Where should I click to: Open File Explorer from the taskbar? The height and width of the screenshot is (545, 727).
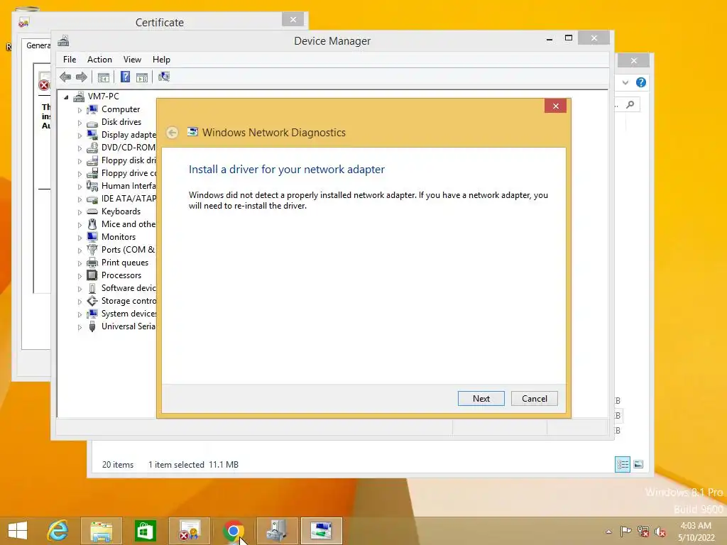pyautogui.click(x=101, y=531)
